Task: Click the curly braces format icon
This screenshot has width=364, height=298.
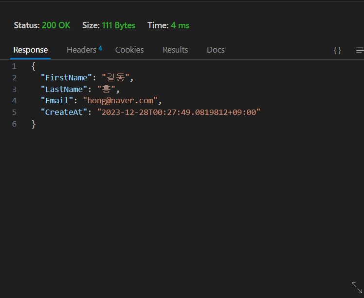Action: click(337, 50)
